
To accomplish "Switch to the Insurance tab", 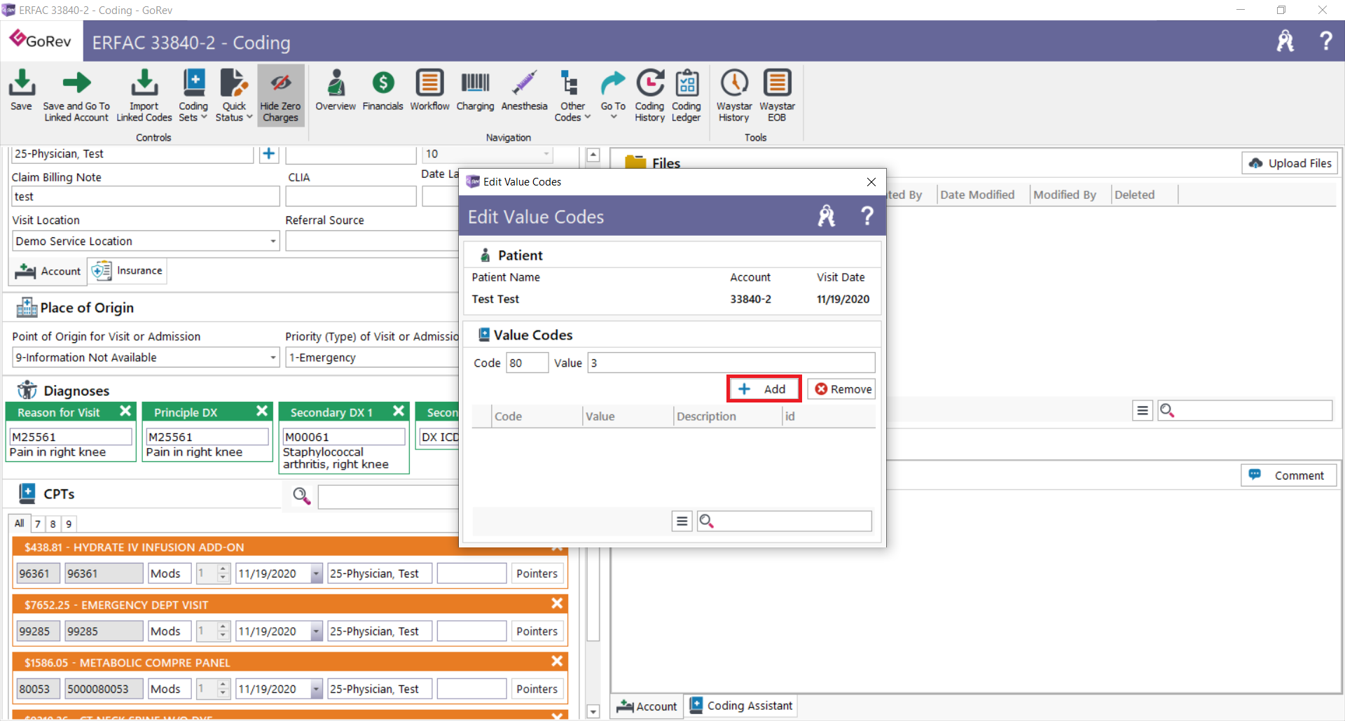I will pos(127,271).
